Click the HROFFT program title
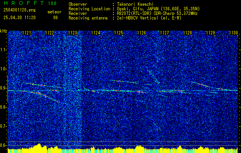 coord(24,3)
